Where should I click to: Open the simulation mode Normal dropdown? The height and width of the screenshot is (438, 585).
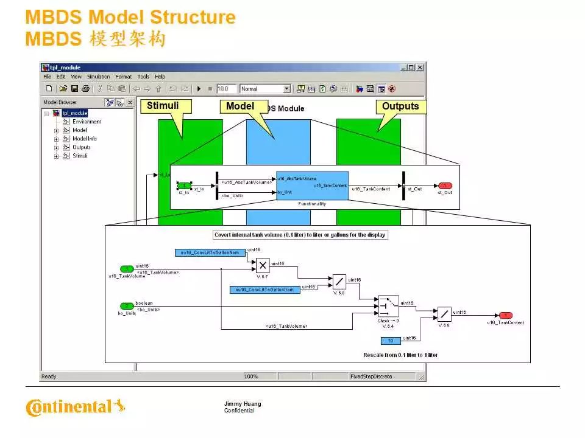pos(286,89)
